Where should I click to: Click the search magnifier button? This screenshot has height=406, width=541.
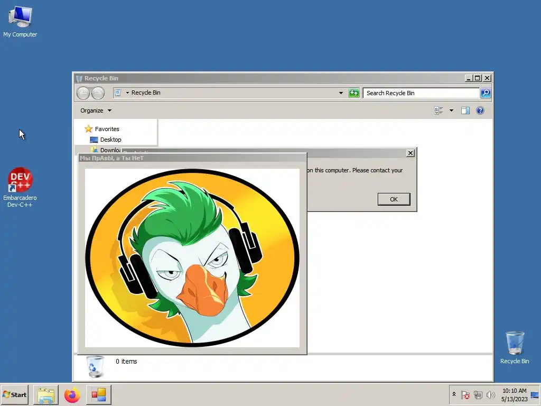[x=486, y=93]
